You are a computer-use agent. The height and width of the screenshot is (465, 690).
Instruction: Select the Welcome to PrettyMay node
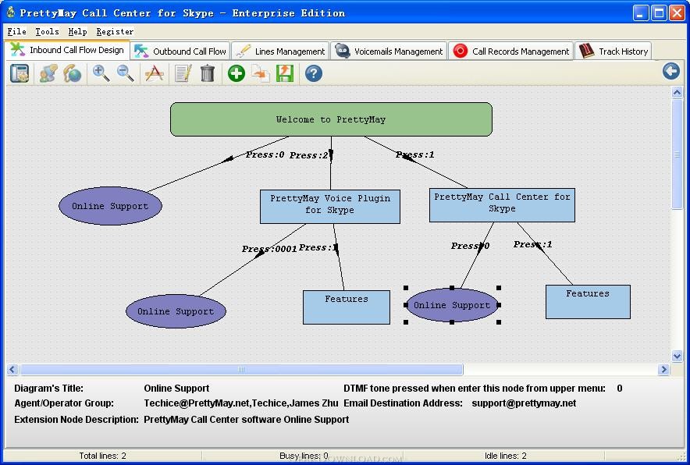(331, 119)
